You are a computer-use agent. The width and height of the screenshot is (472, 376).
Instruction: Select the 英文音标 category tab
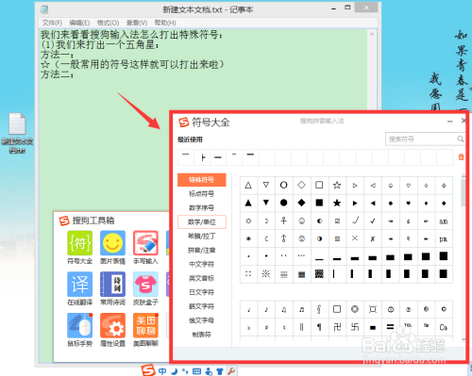202,278
